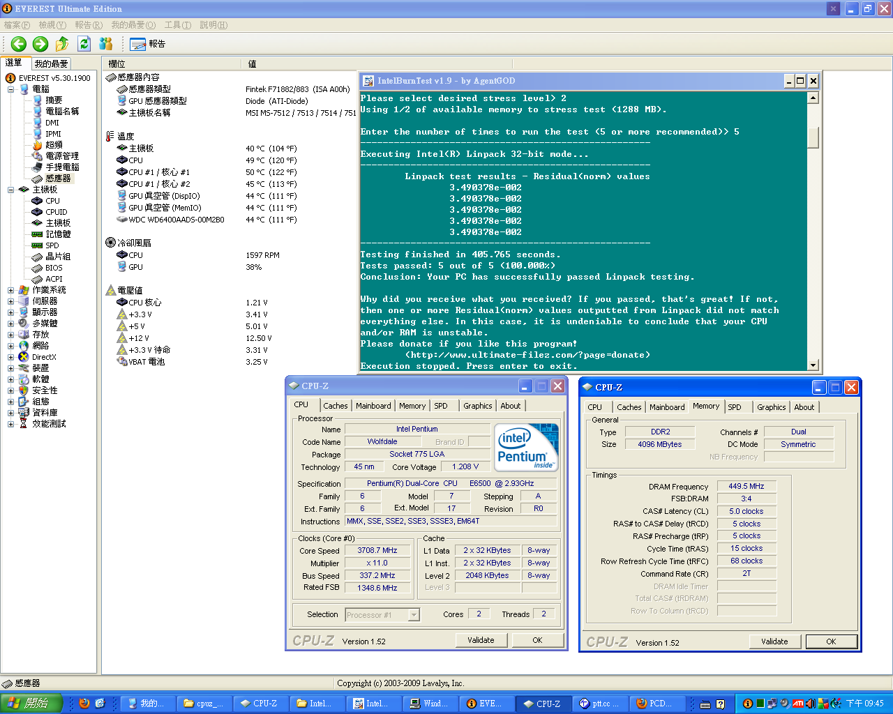Expand the DirectX tree node
893x714 pixels.
[x=10, y=357]
